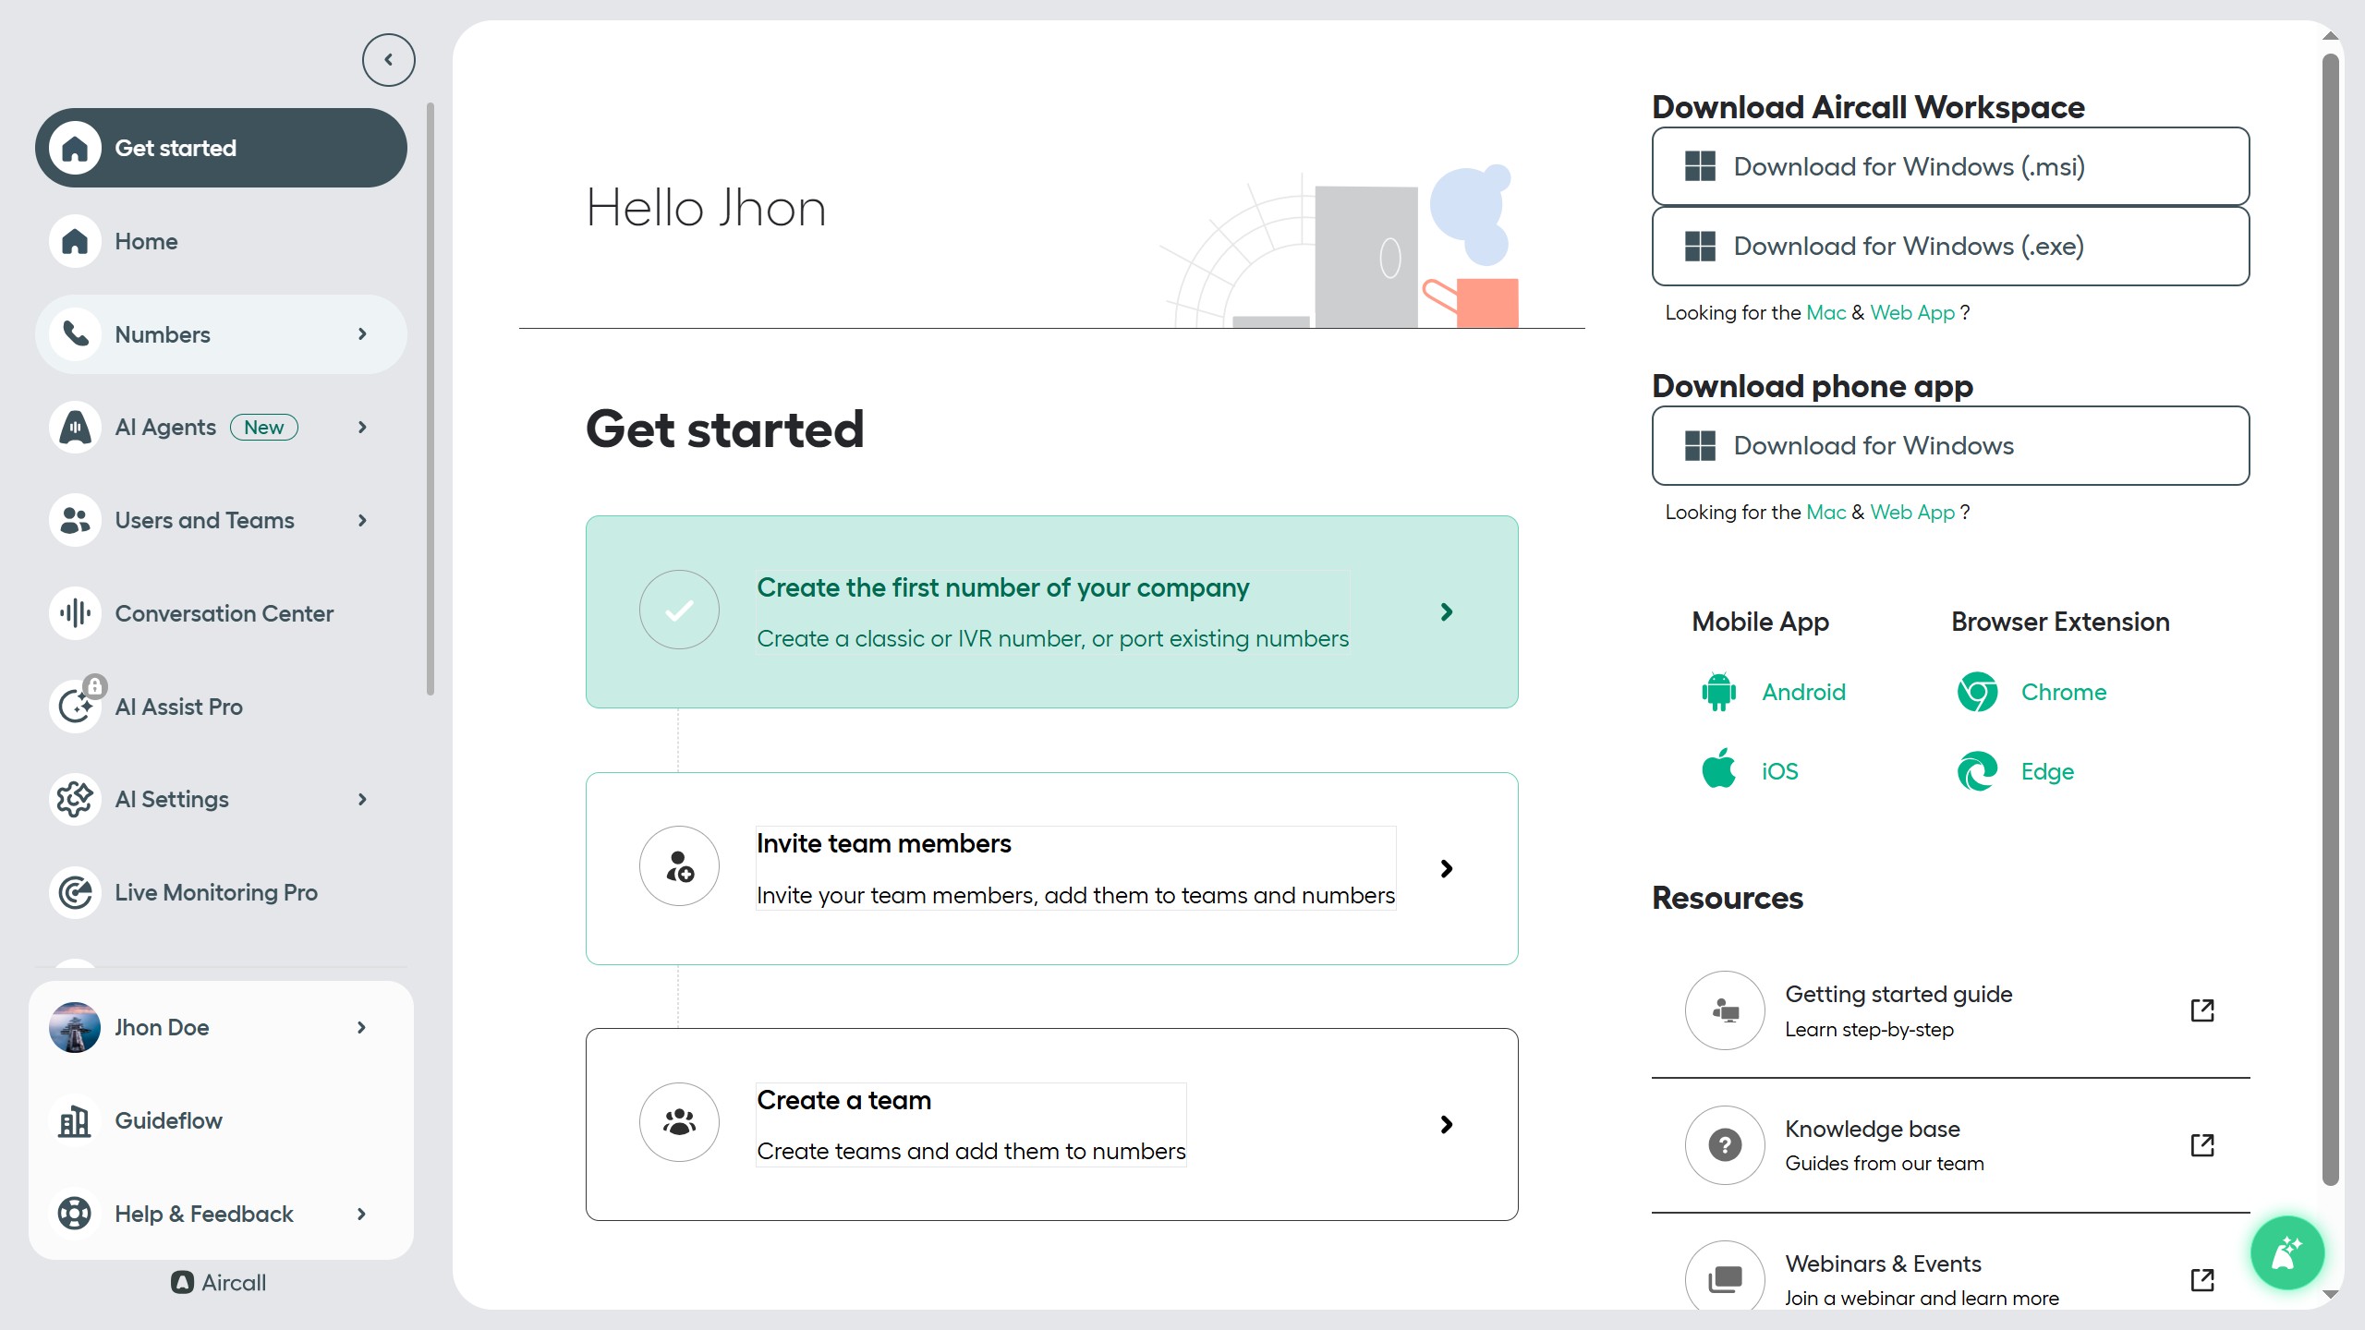
Task: Click the New badge next to AI Agents
Action: [264, 428]
